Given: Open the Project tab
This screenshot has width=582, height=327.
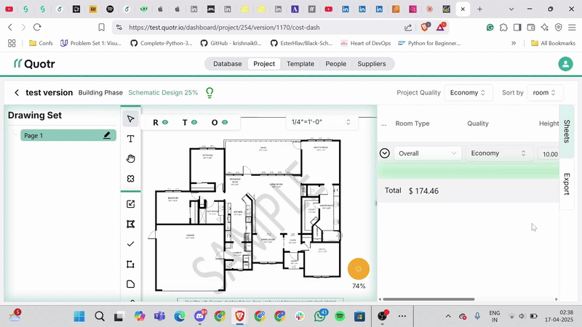Looking at the screenshot, I should pyautogui.click(x=264, y=64).
